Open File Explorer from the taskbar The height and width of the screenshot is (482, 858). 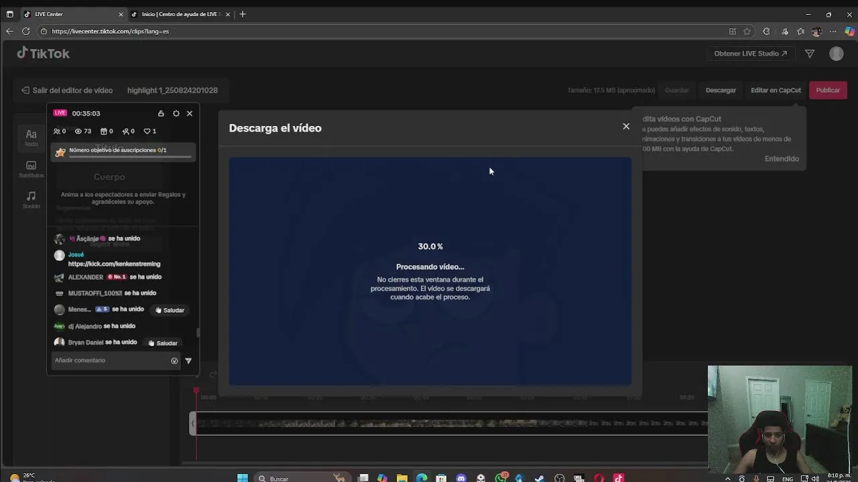(402, 478)
